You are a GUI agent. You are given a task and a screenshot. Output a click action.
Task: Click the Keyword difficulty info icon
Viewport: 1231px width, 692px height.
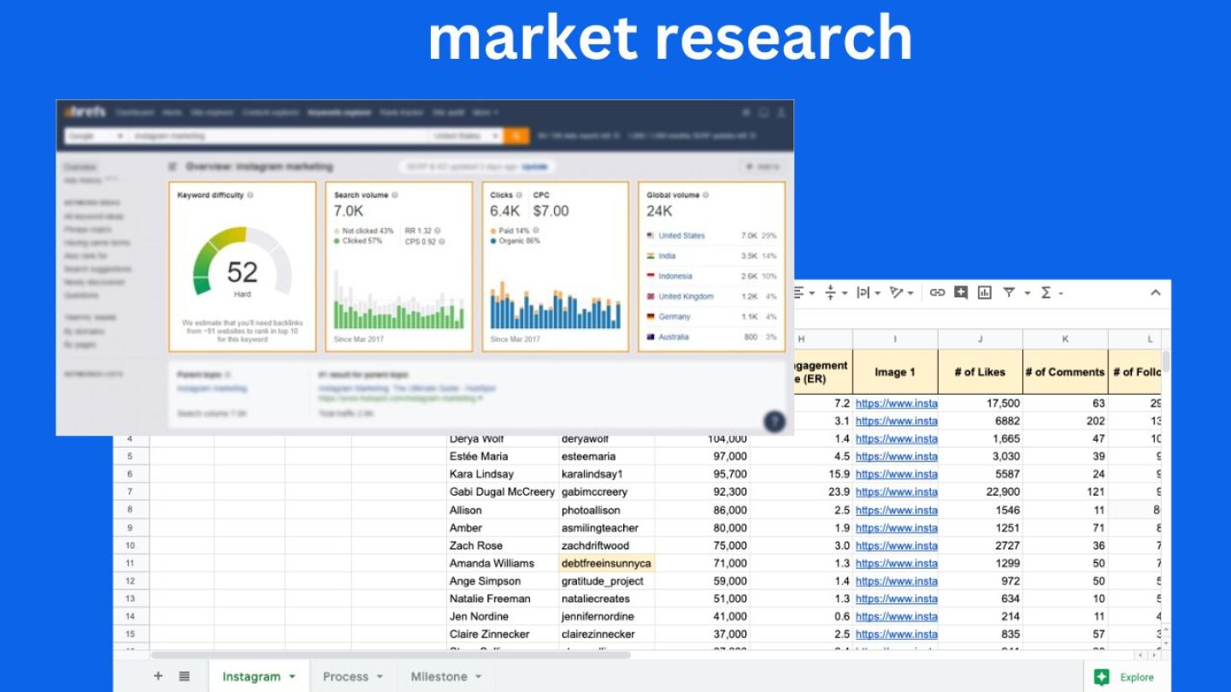click(x=250, y=195)
